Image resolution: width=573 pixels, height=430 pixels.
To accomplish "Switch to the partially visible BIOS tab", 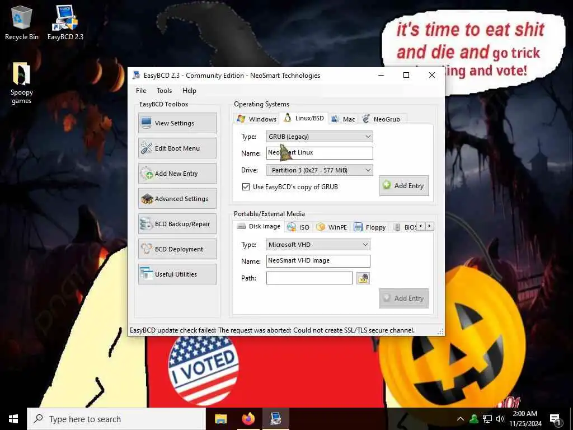I will (x=405, y=227).
